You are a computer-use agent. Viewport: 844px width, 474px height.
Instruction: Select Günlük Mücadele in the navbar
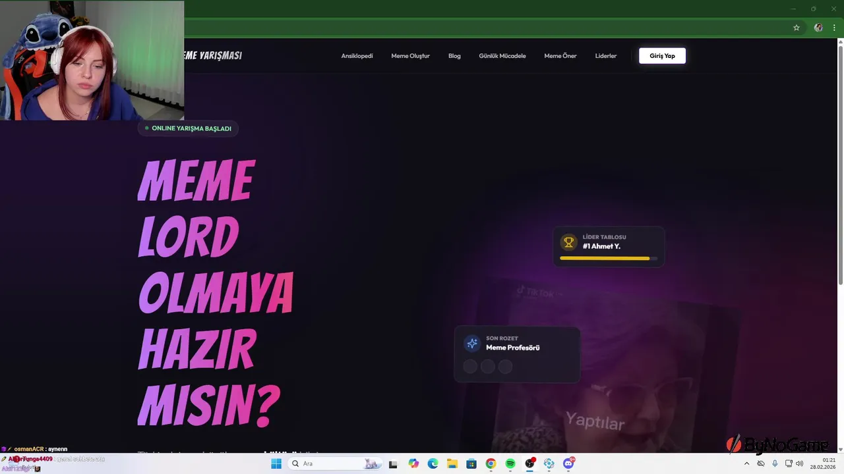502,56
